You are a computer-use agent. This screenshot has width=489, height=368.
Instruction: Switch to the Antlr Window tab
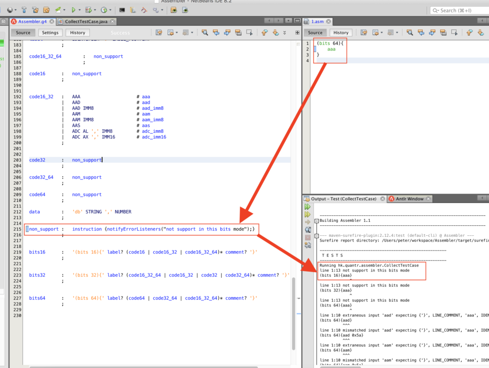tap(410, 199)
